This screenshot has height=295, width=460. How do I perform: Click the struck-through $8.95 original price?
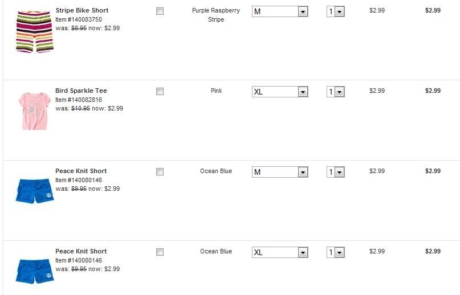click(79, 28)
